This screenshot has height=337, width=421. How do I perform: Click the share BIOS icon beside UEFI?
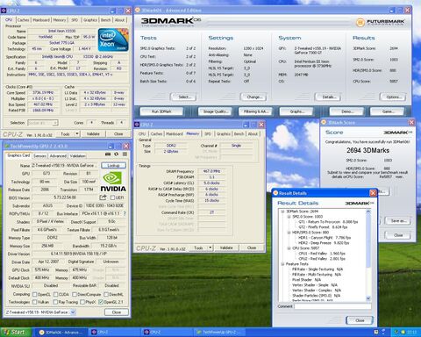point(103,197)
